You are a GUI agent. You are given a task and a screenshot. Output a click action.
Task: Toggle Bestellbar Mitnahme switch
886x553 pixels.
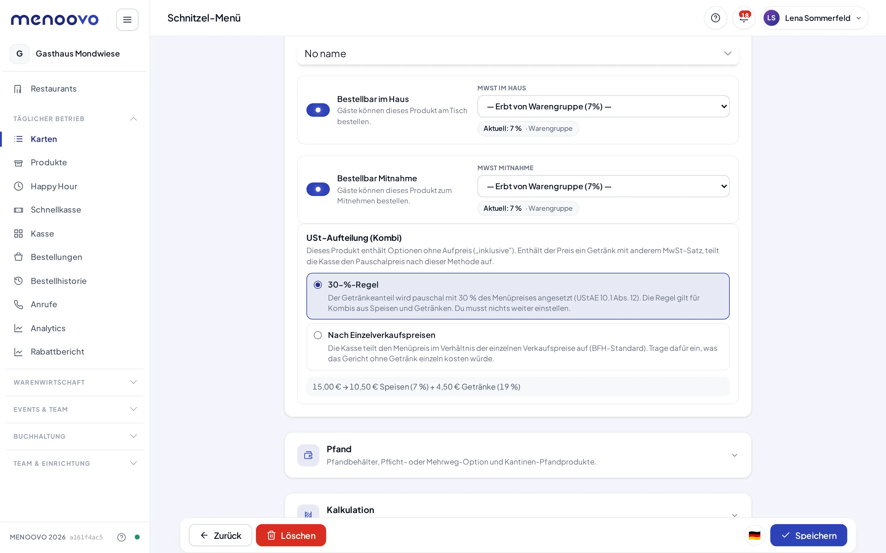click(318, 190)
